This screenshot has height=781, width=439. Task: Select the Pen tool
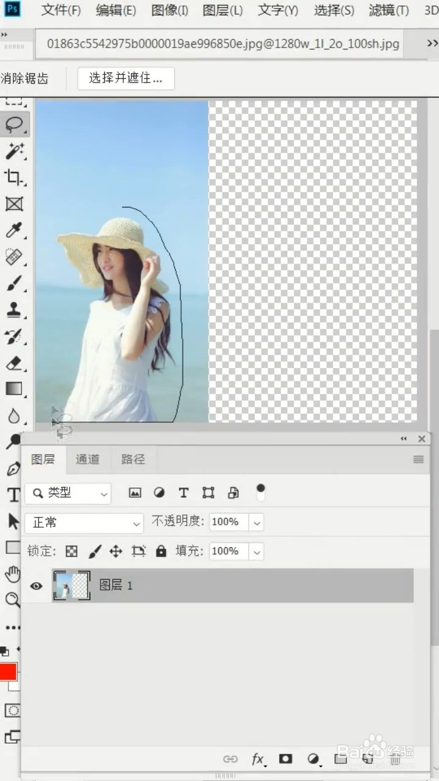tap(12, 469)
